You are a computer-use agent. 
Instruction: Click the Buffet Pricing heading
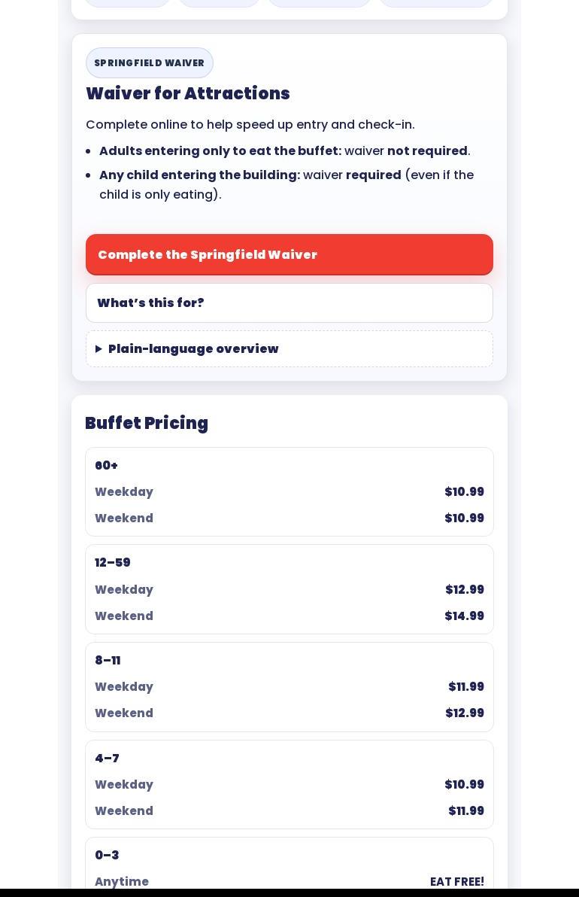pyautogui.click(x=147, y=423)
